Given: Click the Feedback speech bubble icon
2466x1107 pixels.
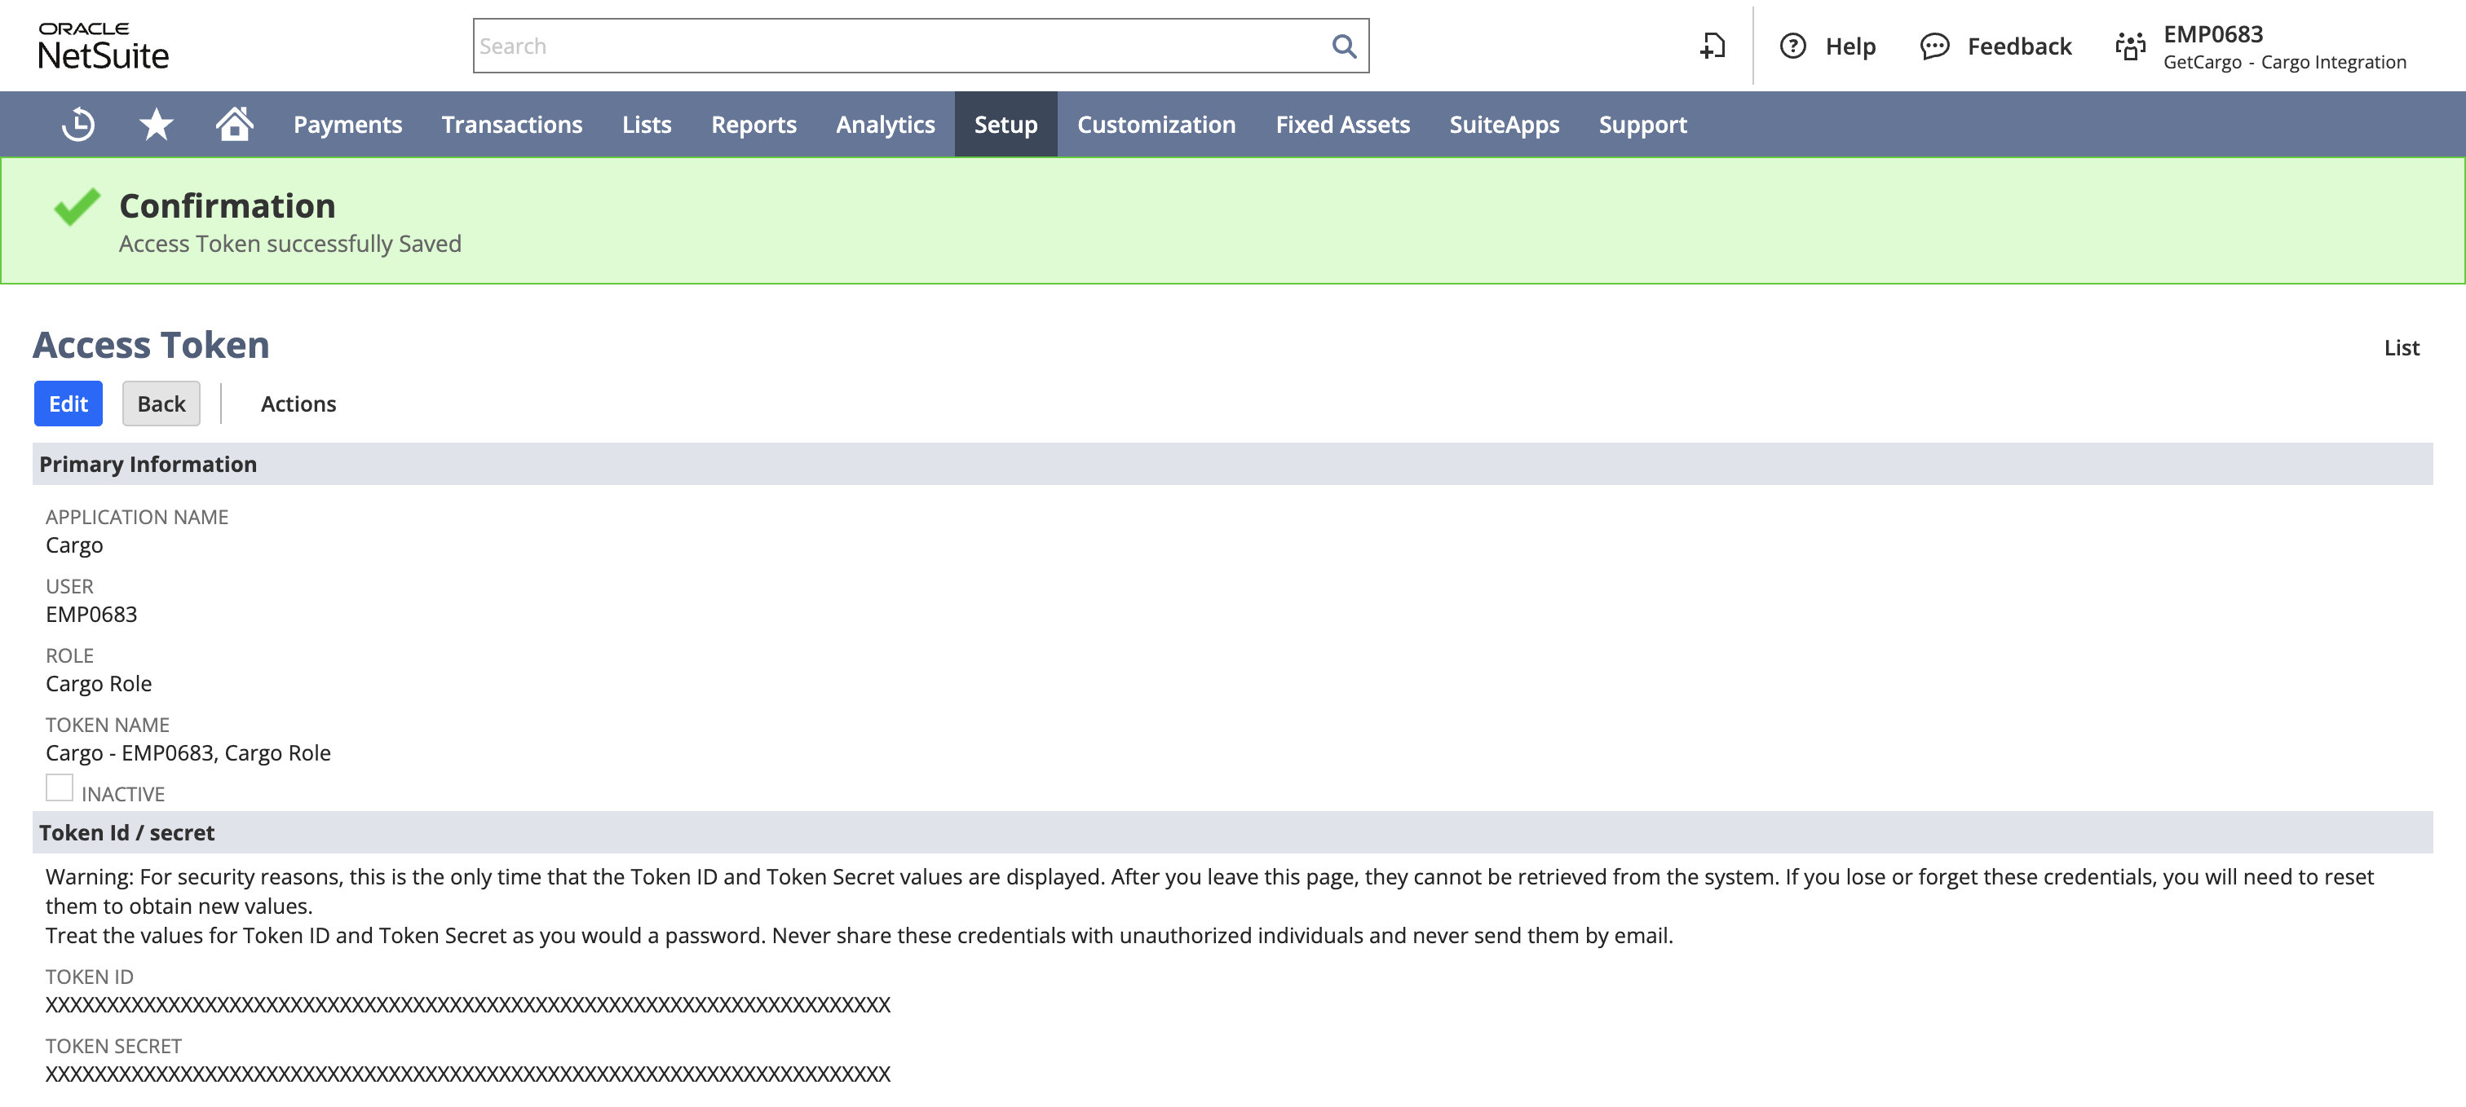Looking at the screenshot, I should coord(1933,46).
